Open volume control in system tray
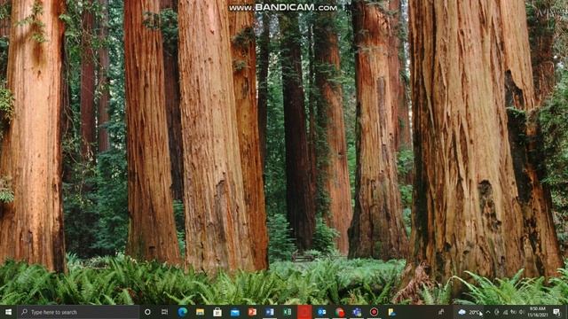 point(522,312)
